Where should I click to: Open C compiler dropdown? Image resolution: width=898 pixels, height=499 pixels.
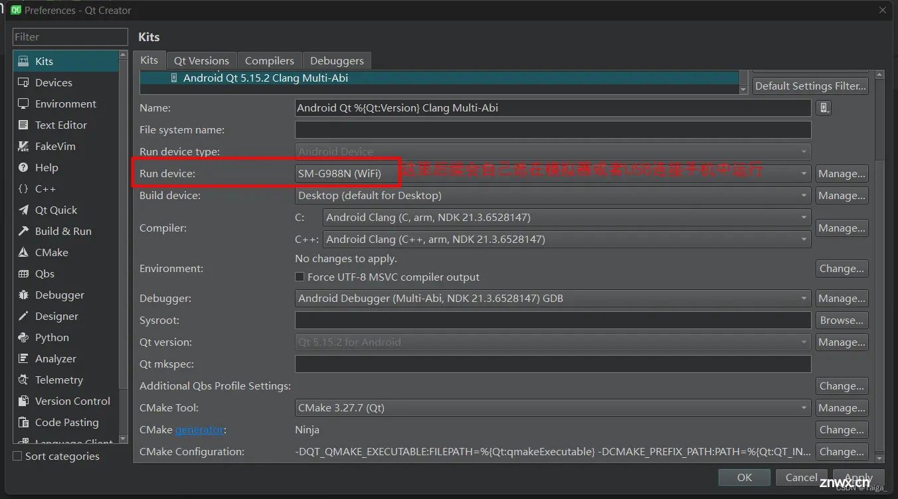click(567, 217)
